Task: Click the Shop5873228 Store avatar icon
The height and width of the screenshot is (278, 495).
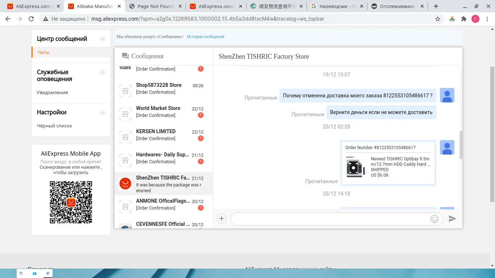Action: click(125, 91)
